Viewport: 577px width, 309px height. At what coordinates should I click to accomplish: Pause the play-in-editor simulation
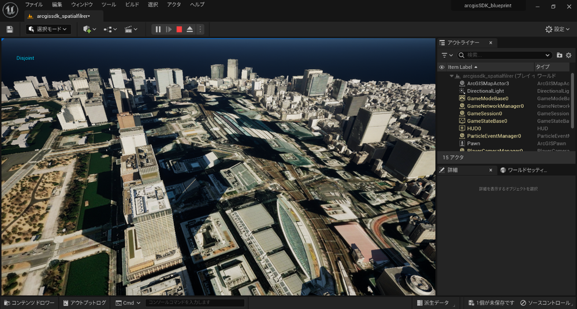[158, 29]
